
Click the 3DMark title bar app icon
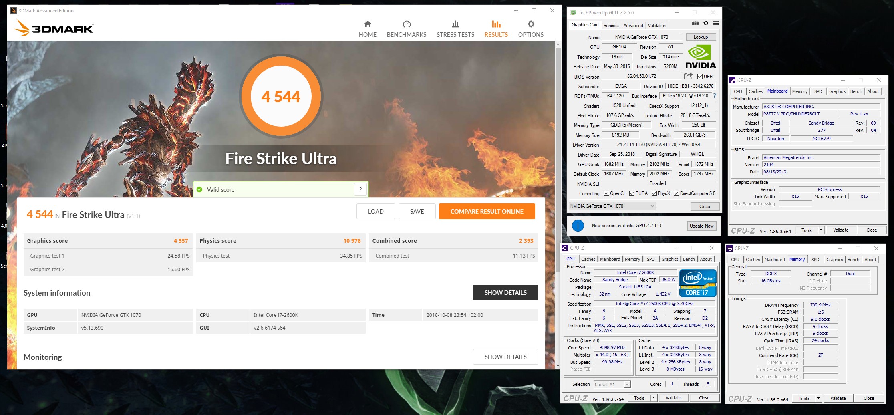pyautogui.click(x=14, y=10)
